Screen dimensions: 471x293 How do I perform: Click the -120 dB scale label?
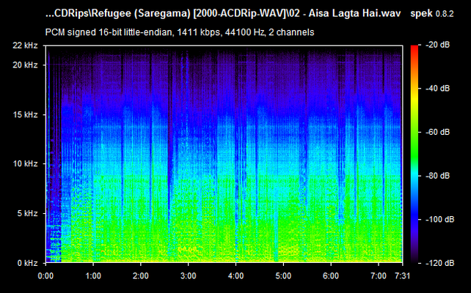coord(439,263)
